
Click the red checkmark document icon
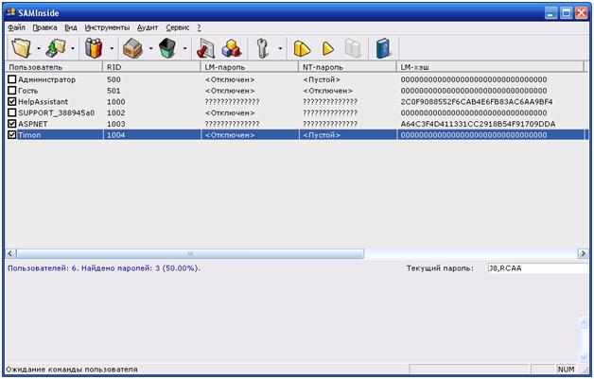(205, 48)
